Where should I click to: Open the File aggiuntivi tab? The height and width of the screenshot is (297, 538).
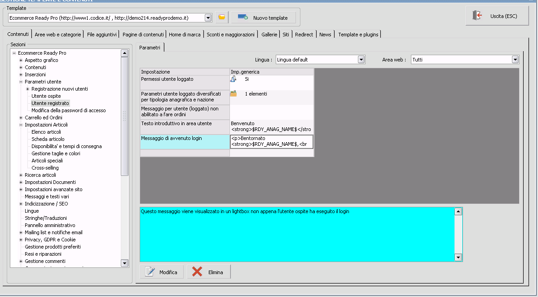pyautogui.click(x=101, y=35)
